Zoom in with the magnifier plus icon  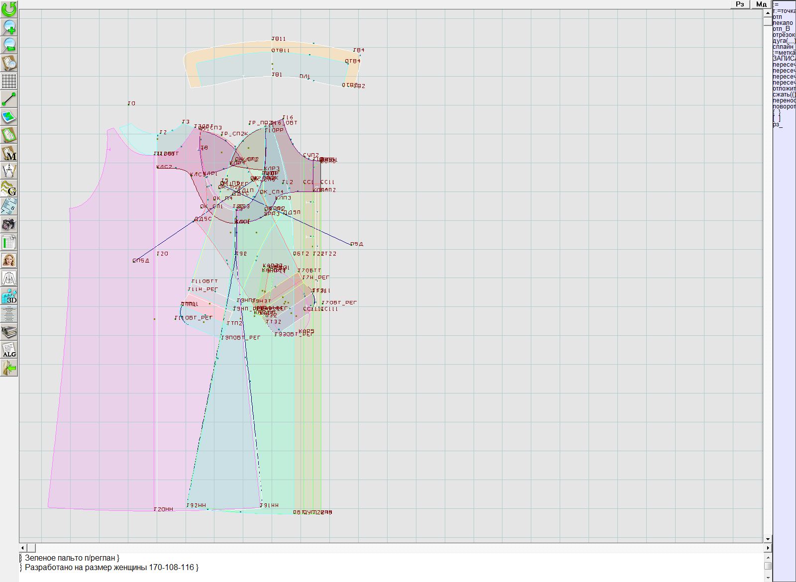tap(9, 27)
